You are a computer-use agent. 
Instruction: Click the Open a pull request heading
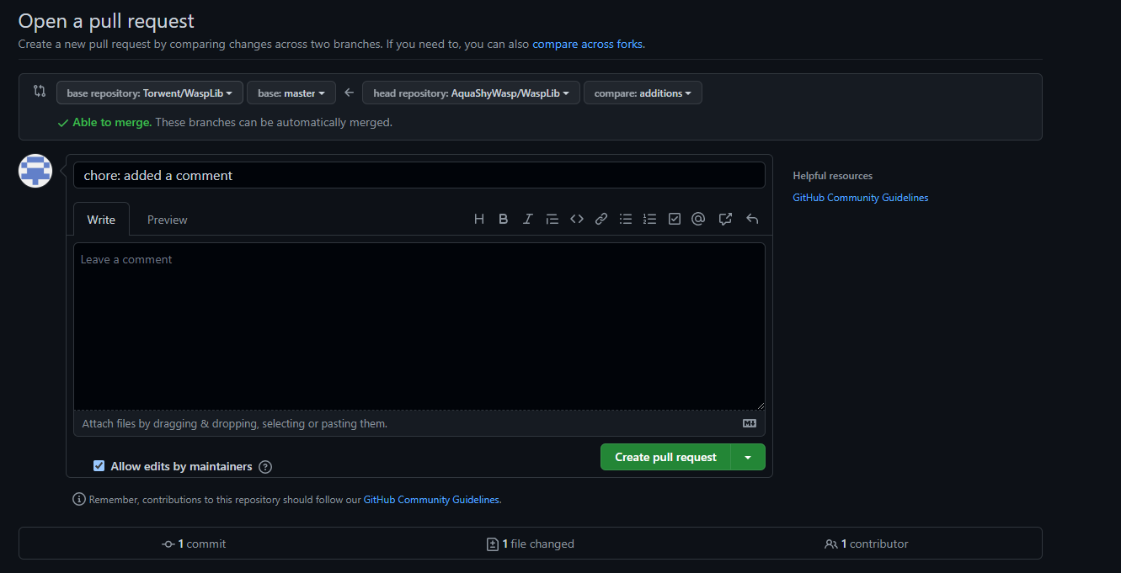(x=106, y=21)
